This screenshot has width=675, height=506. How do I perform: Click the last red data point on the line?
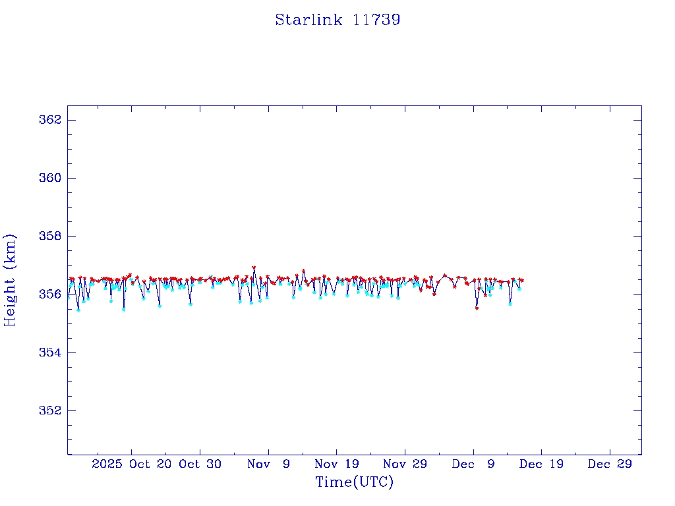pos(521,281)
